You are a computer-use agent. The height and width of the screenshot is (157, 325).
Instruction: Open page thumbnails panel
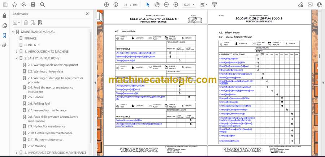click(x=4, y=26)
